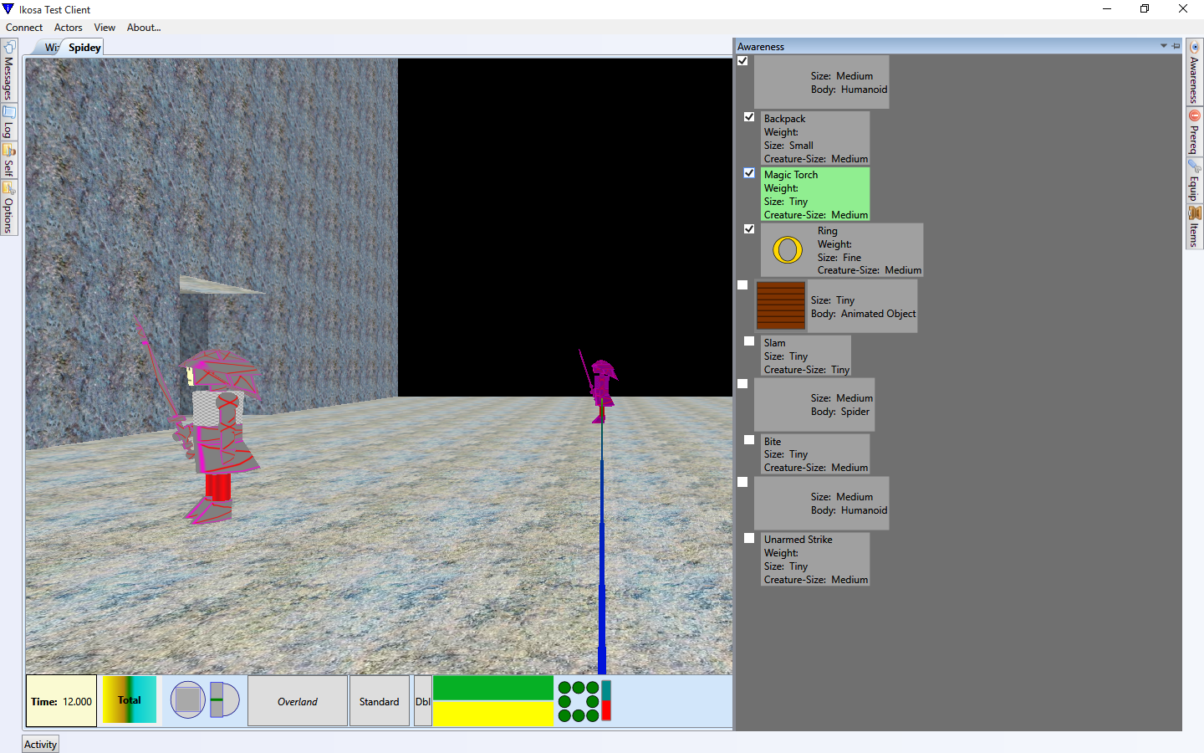The image size is (1204, 753).
Task: Show the Self side panel
Action: (x=8, y=161)
